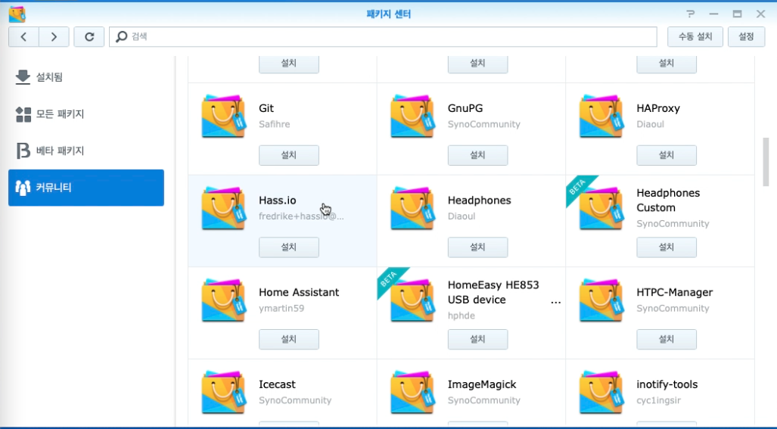This screenshot has width=777, height=429.
Task: Open the GnuPG package icon
Action: (412, 117)
